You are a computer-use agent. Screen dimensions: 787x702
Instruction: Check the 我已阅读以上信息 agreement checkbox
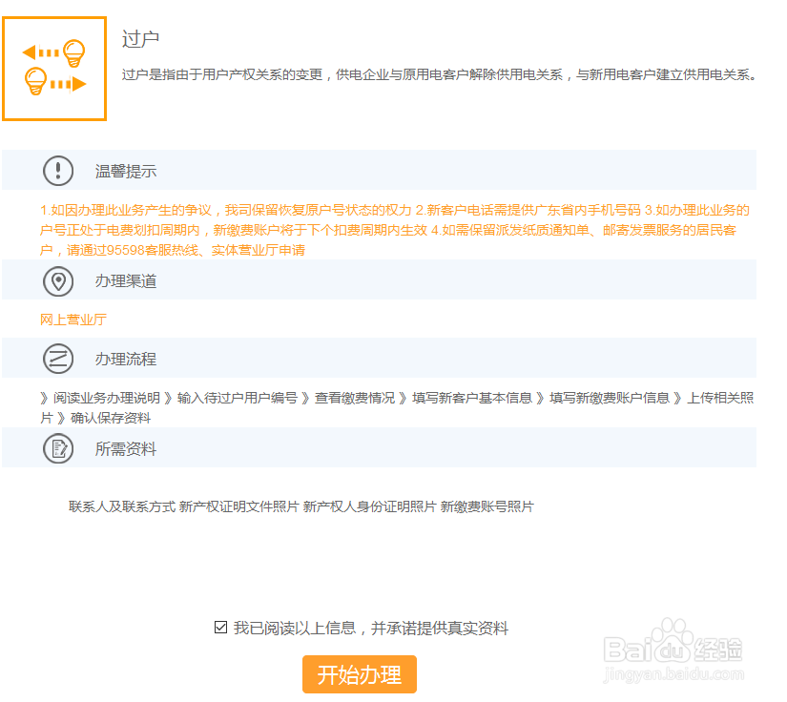tap(220, 627)
